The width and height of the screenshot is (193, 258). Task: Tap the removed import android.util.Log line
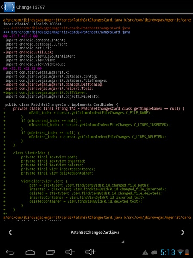pos(28,52)
